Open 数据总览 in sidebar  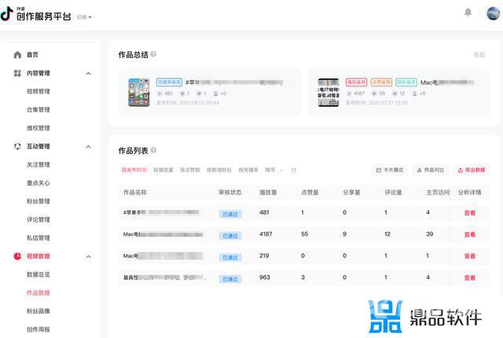(39, 274)
